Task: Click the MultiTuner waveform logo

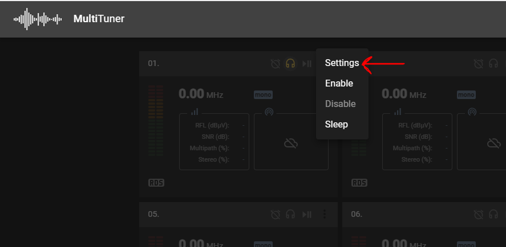Action: [37, 19]
